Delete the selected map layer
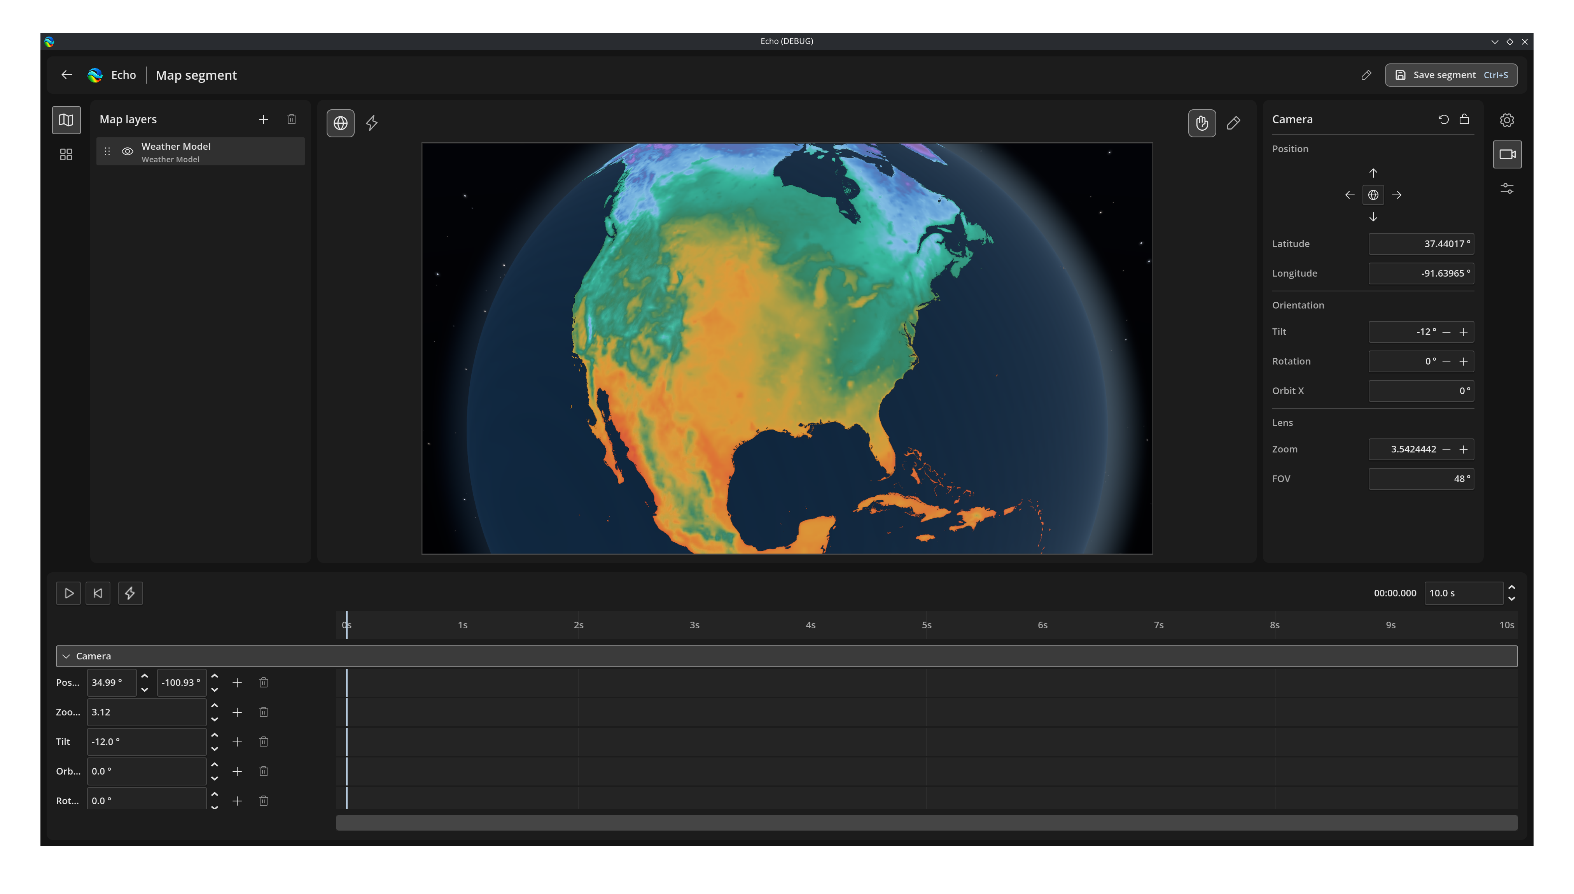The width and height of the screenshot is (1574, 894). [292, 120]
